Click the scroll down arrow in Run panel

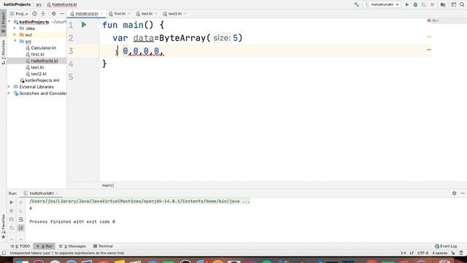[20, 211]
